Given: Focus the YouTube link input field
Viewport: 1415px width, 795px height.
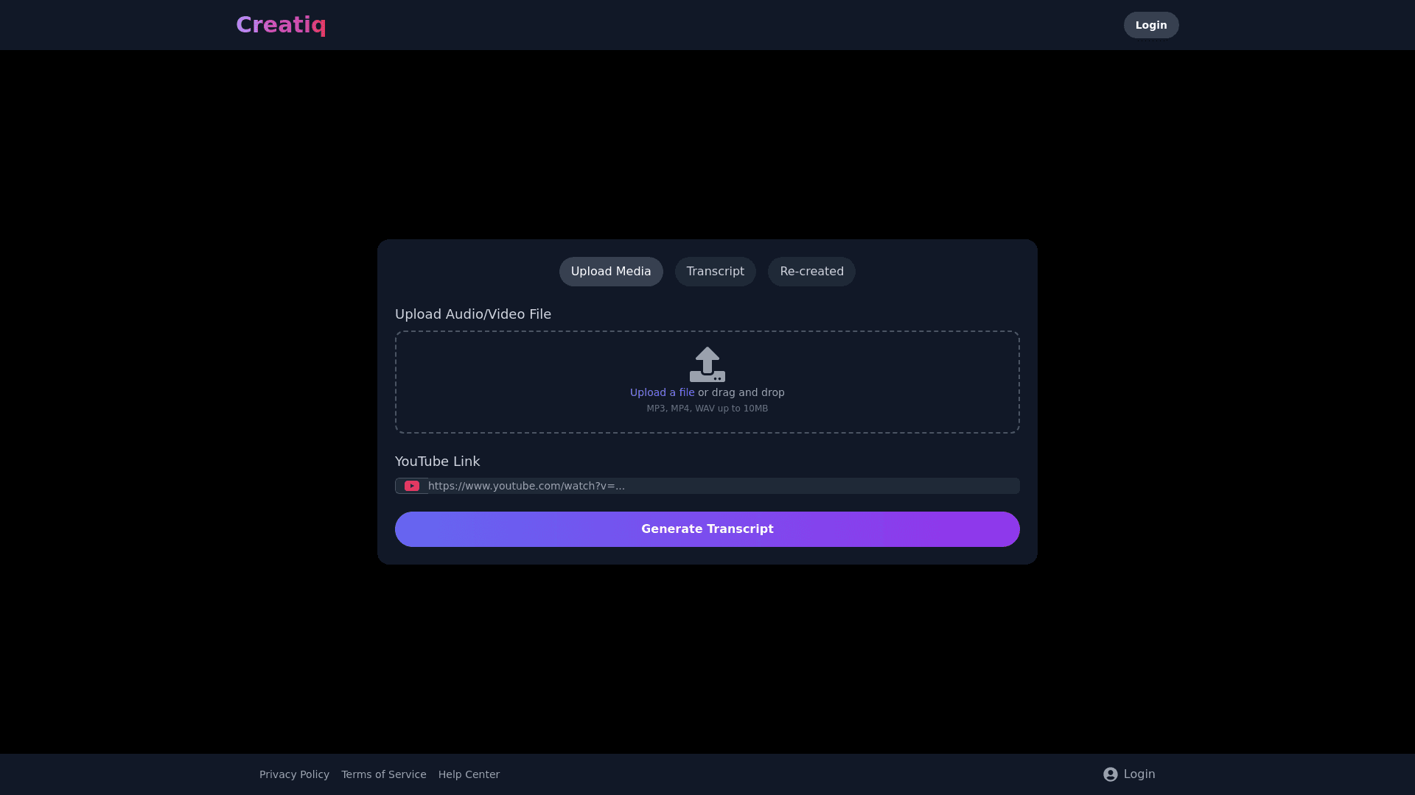Looking at the screenshot, I should pyautogui.click(x=722, y=486).
